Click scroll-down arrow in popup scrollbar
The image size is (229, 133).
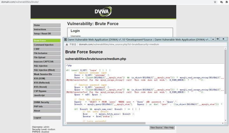click(x=226, y=120)
